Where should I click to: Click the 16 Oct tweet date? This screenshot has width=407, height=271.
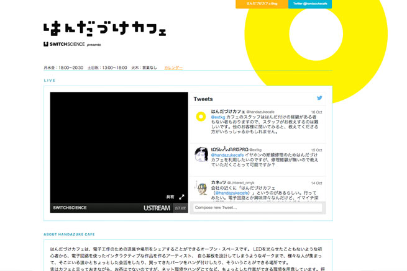[316, 112]
